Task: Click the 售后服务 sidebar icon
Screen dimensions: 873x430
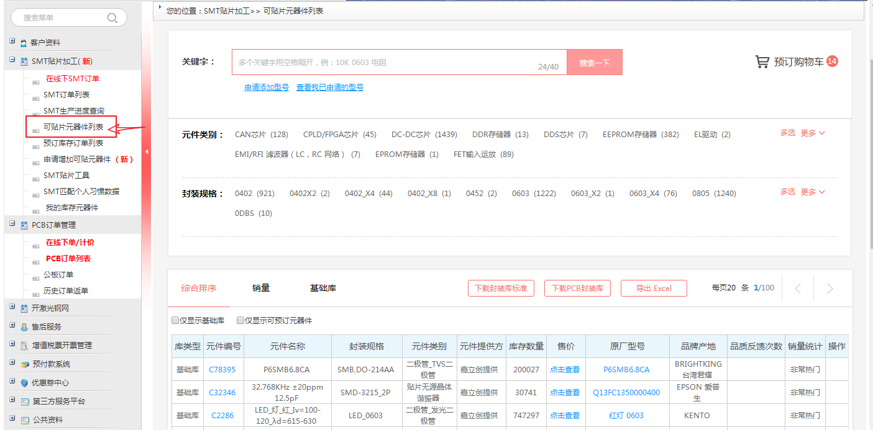Action: click(24, 327)
